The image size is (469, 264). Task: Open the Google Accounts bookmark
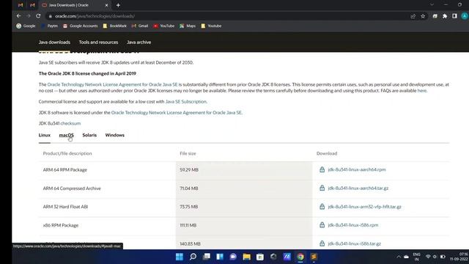coord(80,26)
